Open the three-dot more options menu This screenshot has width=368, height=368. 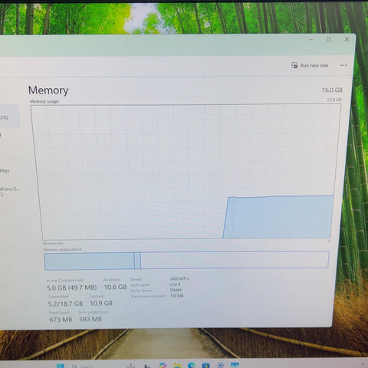tap(343, 65)
